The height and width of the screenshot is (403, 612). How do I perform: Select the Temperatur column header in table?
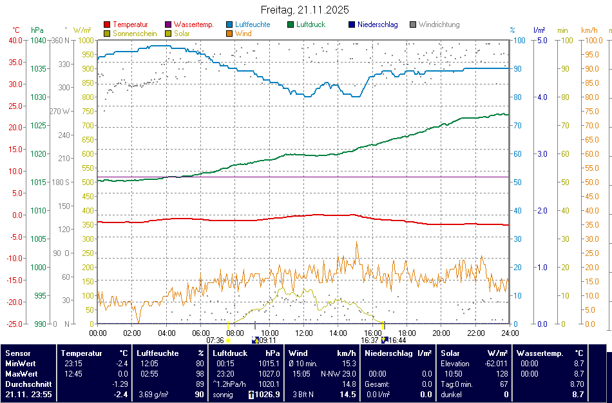tap(82, 353)
